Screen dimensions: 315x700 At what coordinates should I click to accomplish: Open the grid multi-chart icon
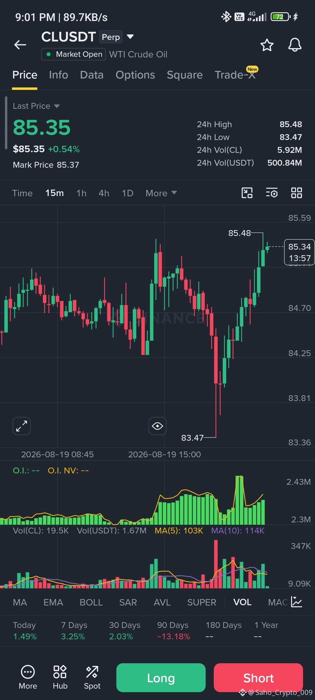(296, 193)
